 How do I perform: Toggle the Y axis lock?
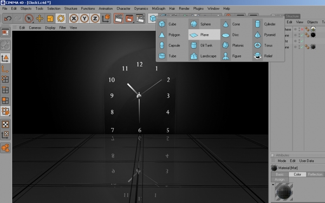pos(84,18)
